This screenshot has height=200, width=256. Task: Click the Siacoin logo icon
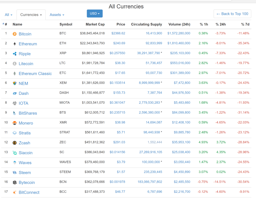pyautogui.click(x=15, y=153)
